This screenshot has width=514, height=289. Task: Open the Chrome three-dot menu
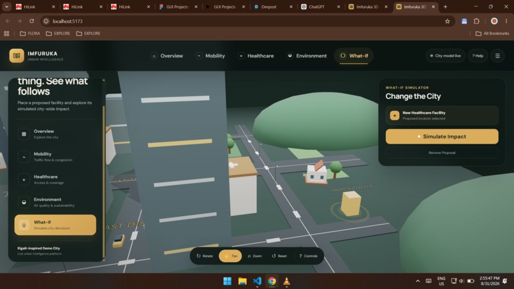[506, 21]
